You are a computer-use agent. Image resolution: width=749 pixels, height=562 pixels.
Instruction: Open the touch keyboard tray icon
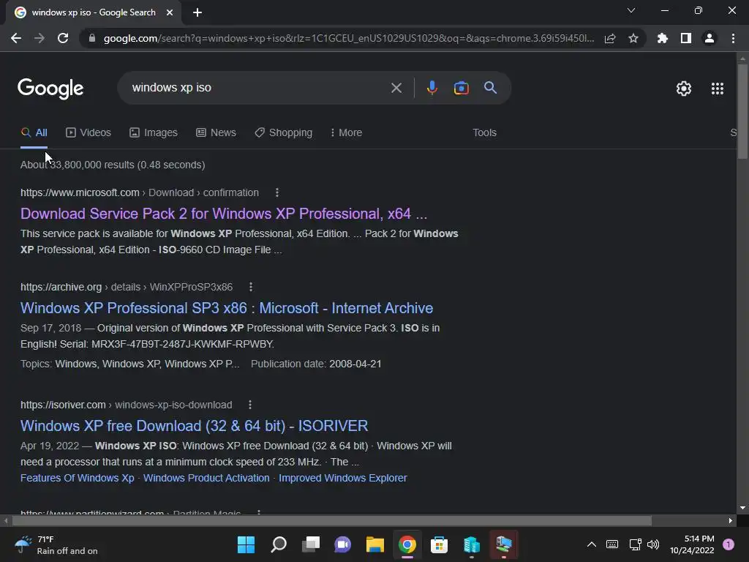point(612,544)
